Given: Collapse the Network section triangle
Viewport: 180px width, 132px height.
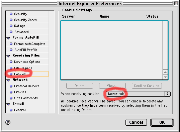Looking at the screenshot, I should [x=8, y=80].
